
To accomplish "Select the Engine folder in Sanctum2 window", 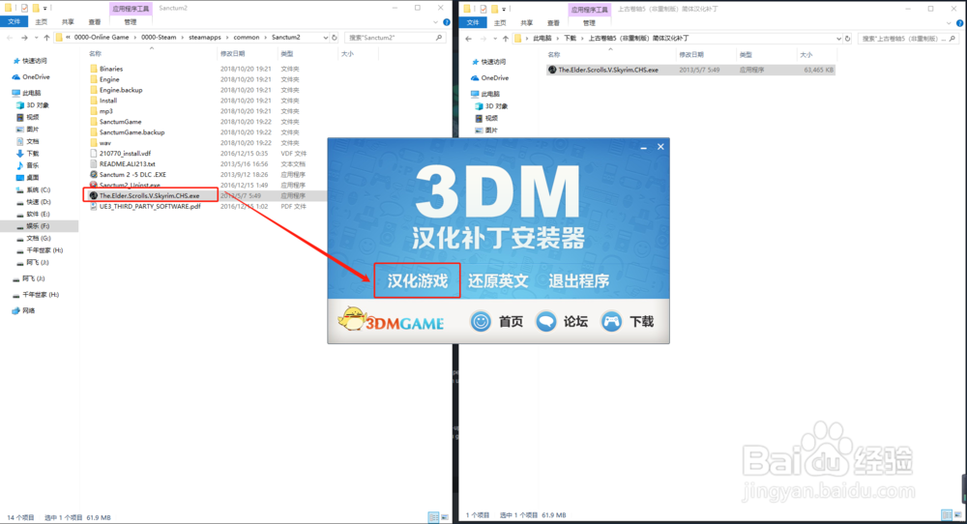I will 109,79.
